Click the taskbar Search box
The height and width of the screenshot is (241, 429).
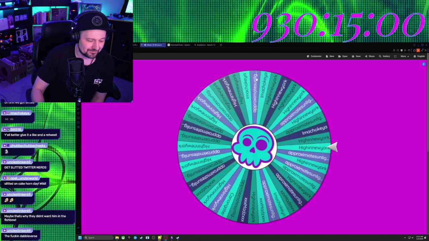(x=99, y=238)
